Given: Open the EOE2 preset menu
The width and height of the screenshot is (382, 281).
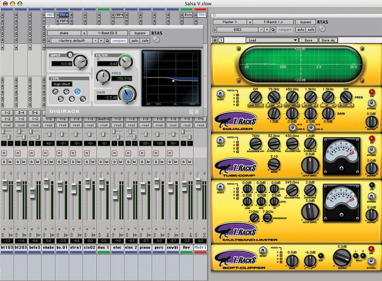Looking at the screenshot, I should coord(238,29).
